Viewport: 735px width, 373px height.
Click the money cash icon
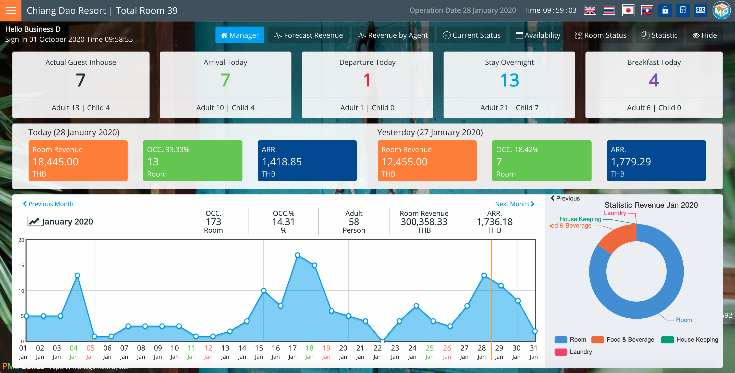pos(700,10)
